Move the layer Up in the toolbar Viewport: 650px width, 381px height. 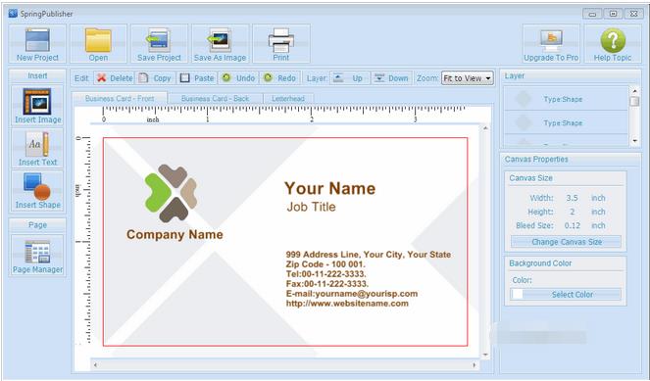349,77
